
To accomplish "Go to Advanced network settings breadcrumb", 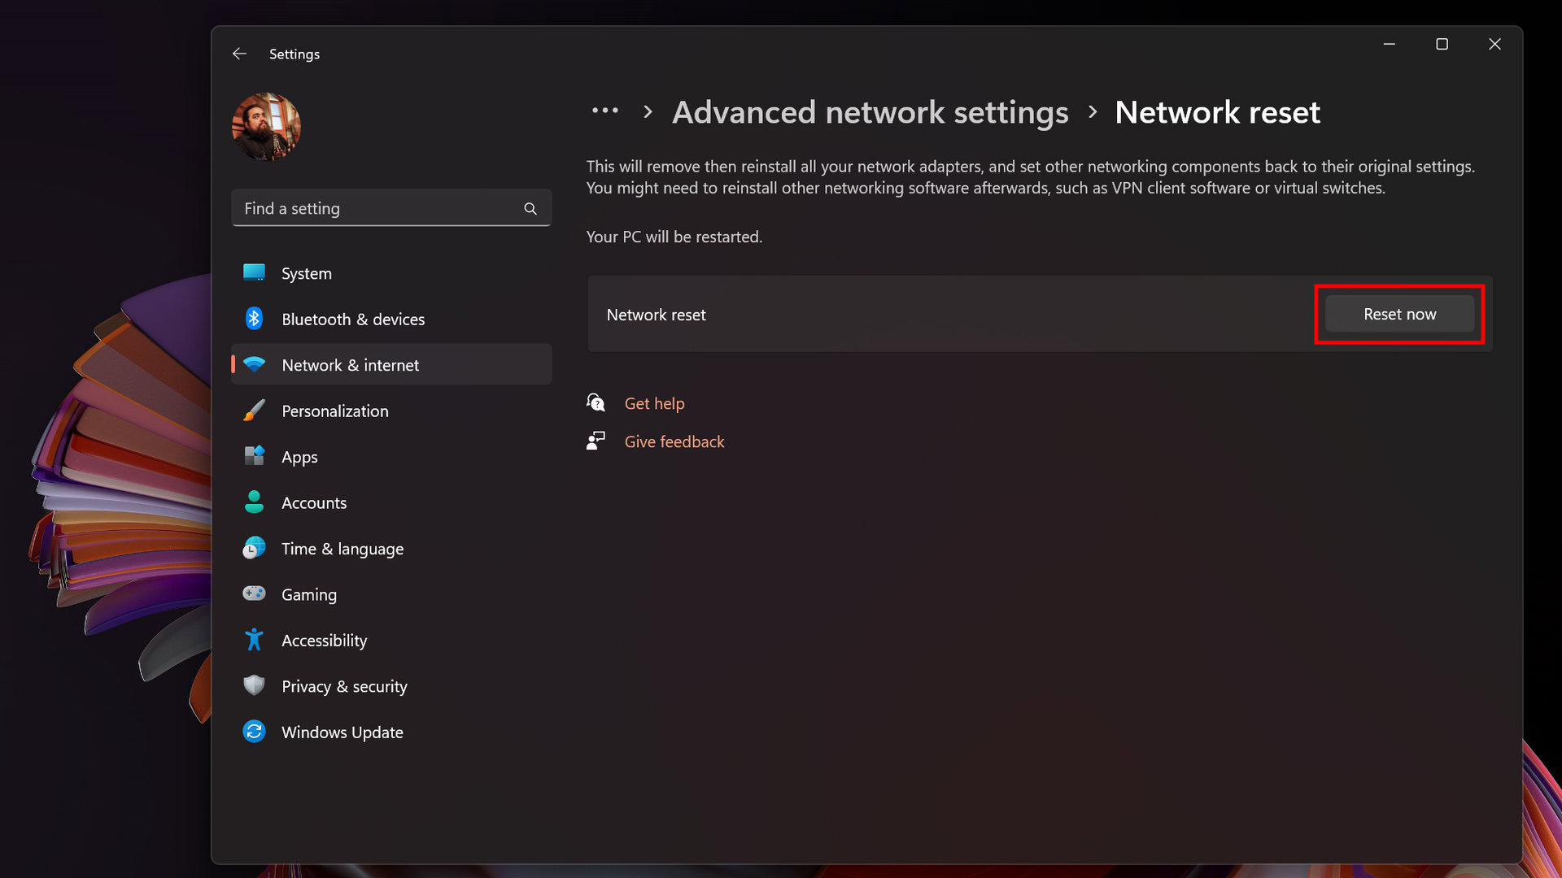I will pyautogui.click(x=870, y=112).
